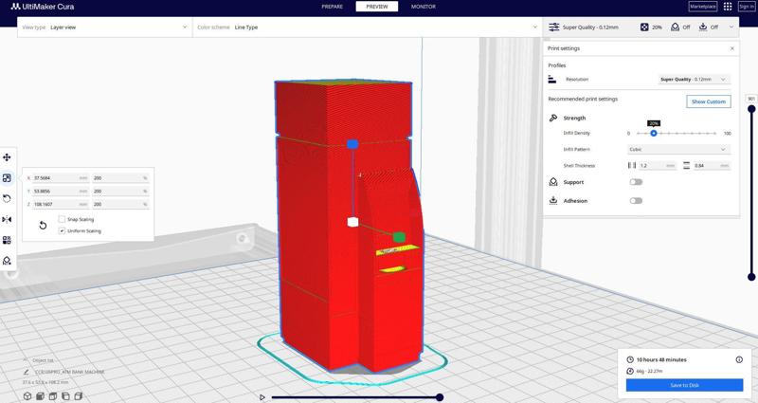Click the '10 hours 48 minutes' estimate
The height and width of the screenshot is (403, 758).
[x=661, y=359]
